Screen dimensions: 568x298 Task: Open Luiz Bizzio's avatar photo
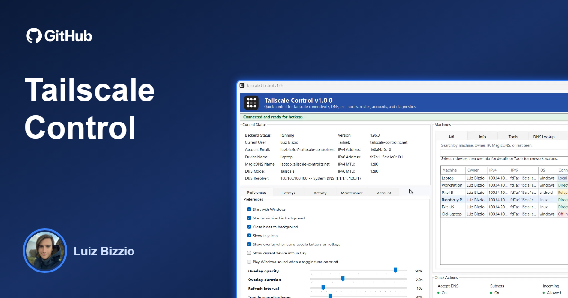click(x=45, y=251)
